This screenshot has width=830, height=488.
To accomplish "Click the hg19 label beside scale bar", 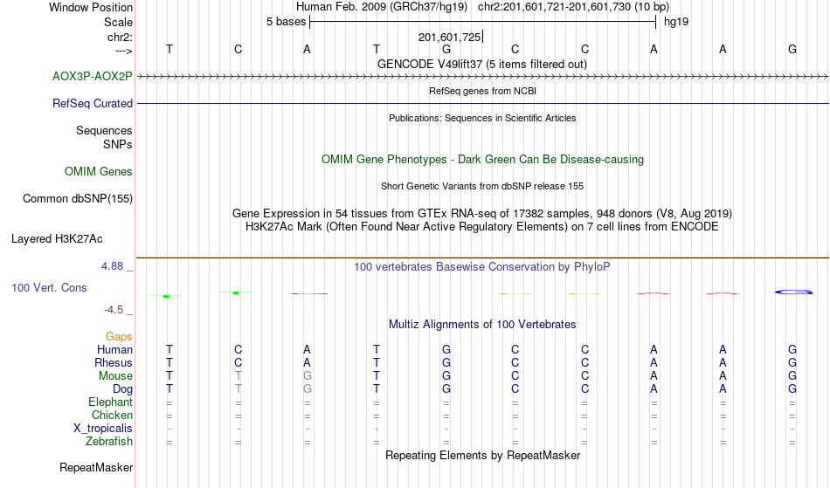I will 676,22.
